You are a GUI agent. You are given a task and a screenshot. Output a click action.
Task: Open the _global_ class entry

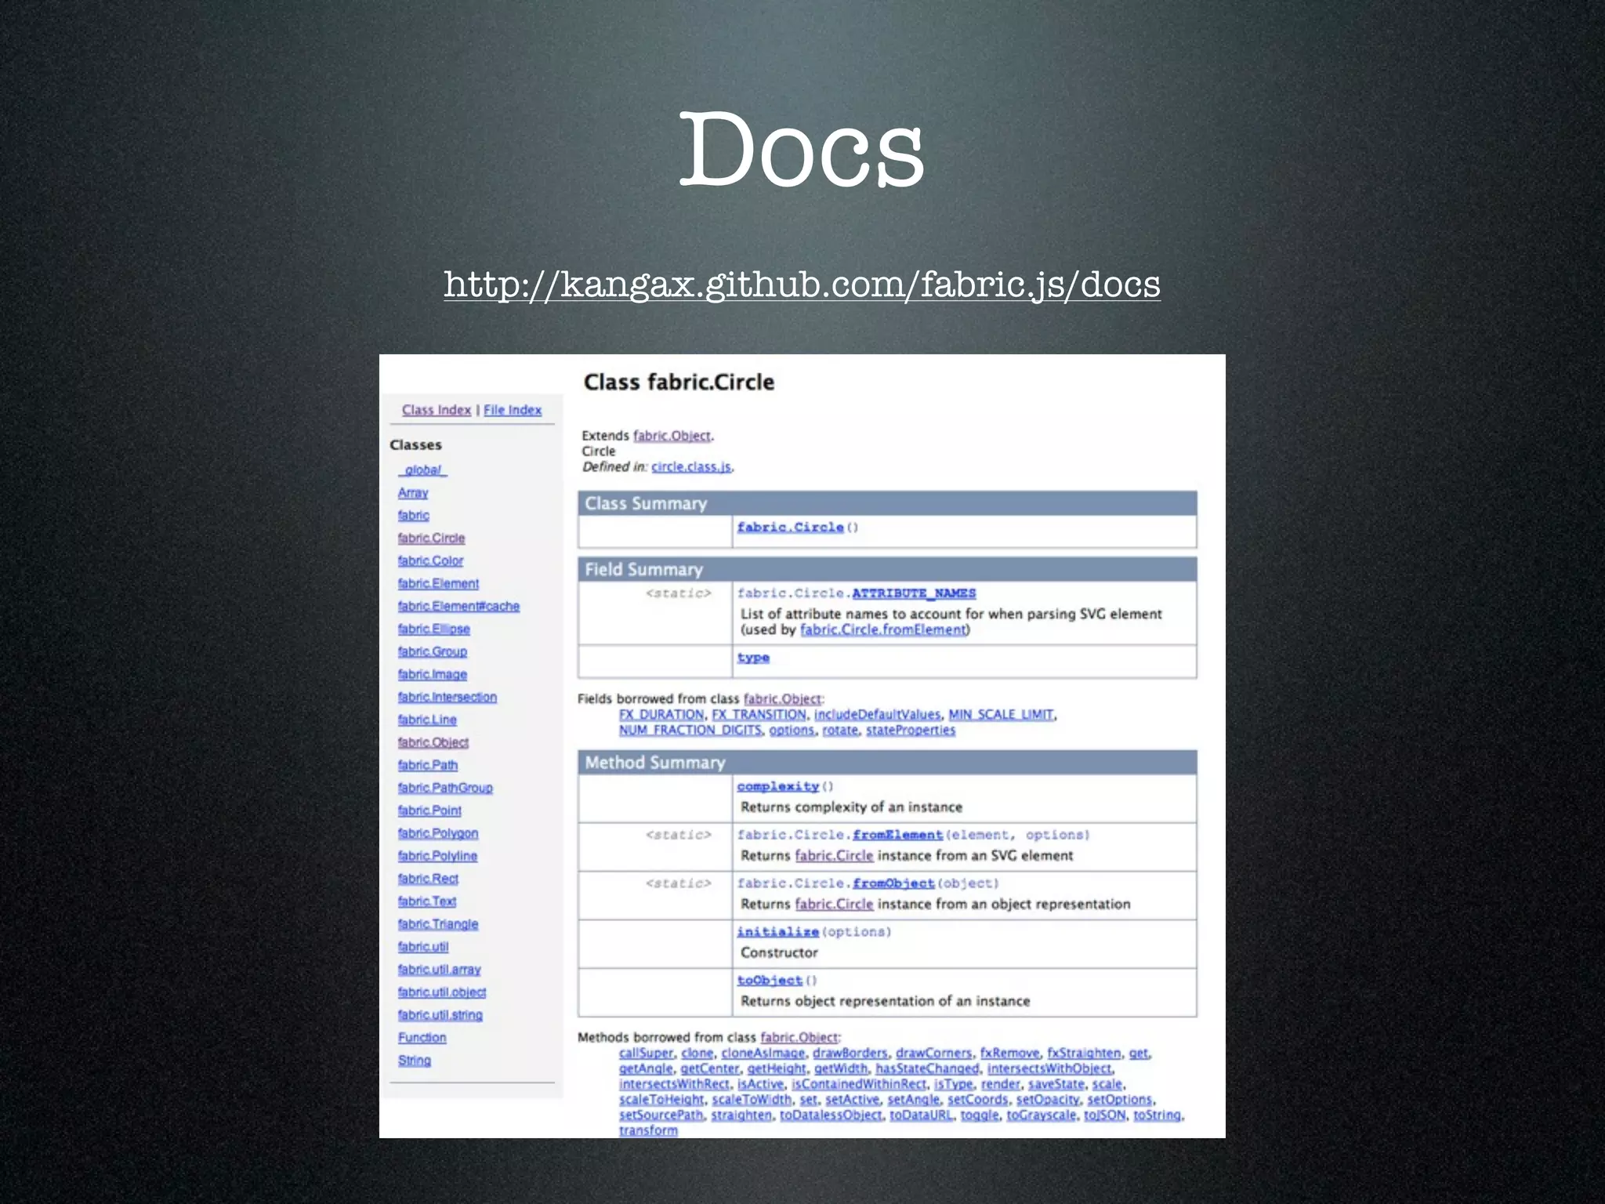pos(422,470)
